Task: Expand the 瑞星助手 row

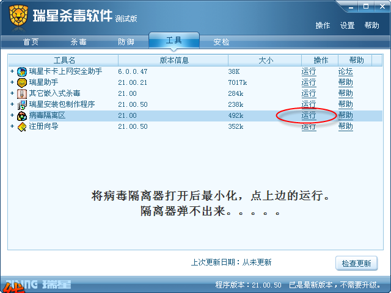Action: click(x=12, y=82)
